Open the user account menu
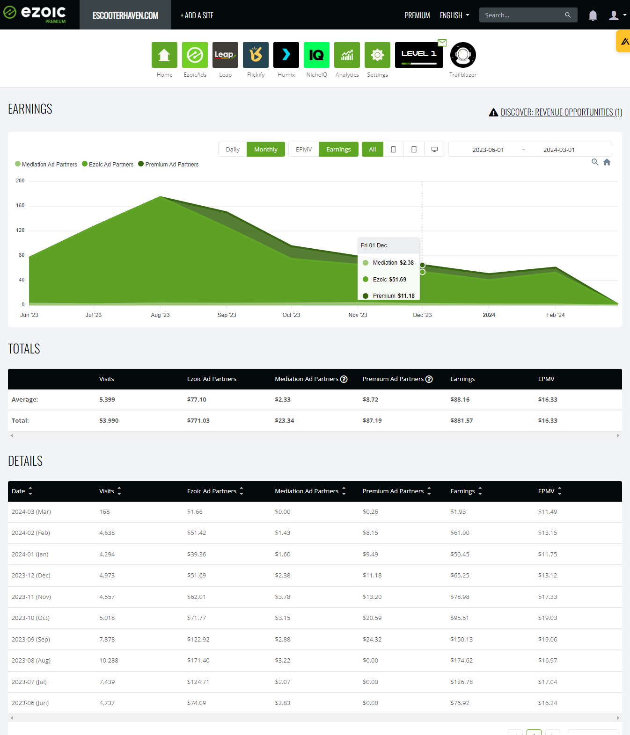The height and width of the screenshot is (735, 630). point(617,15)
